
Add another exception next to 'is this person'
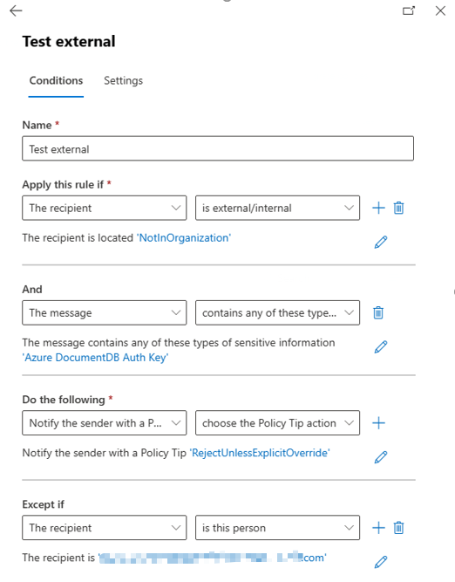point(378,527)
